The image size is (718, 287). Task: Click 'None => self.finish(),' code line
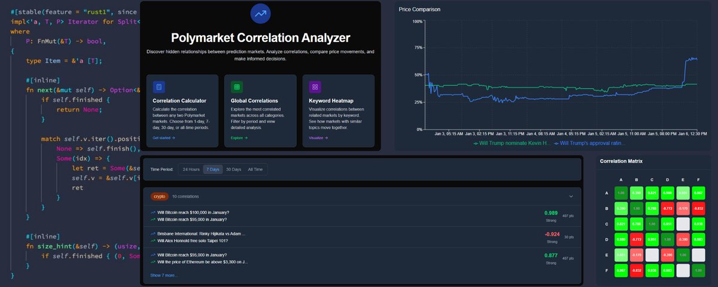coord(98,149)
